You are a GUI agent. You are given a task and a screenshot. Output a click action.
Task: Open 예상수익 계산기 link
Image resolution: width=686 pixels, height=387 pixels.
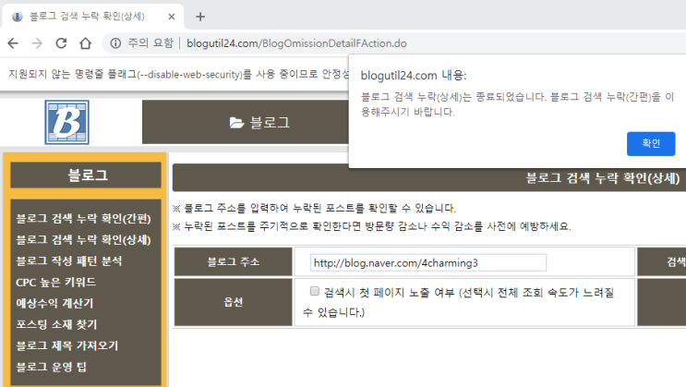click(54, 303)
